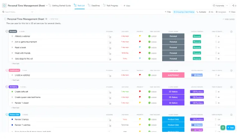Viewport: 237px width, 139px height.
Task: Change Group by Client Name setting
Action: (184, 12)
